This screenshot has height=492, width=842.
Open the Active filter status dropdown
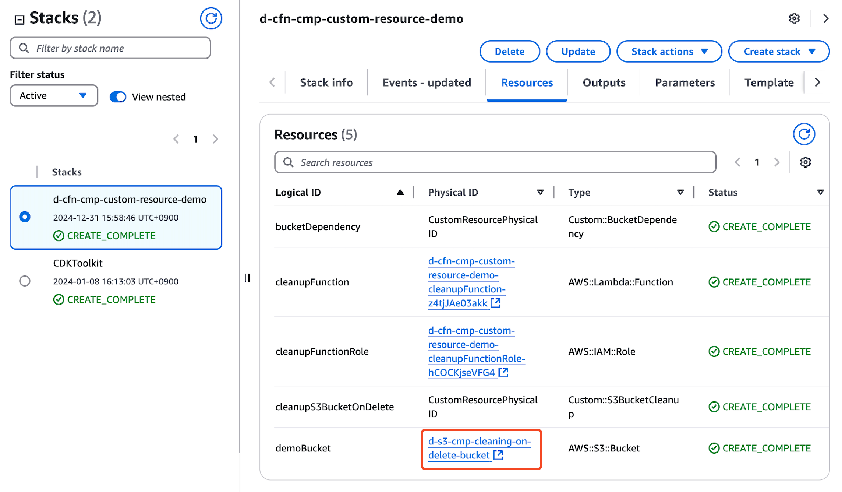point(54,96)
